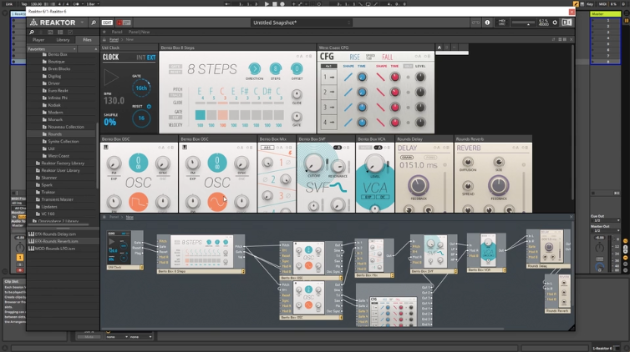Click the audio engine power icon
Image resolution: width=630 pixels, height=352 pixels.
555,23
